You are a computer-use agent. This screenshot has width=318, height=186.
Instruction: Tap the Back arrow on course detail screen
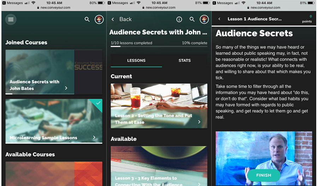(113, 19)
